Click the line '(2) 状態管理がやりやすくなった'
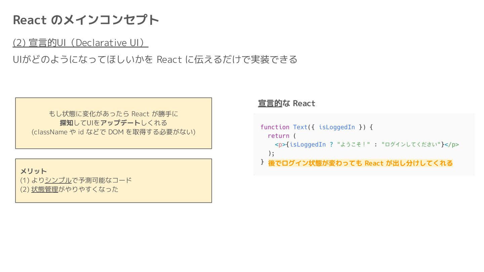 [x=69, y=189]
